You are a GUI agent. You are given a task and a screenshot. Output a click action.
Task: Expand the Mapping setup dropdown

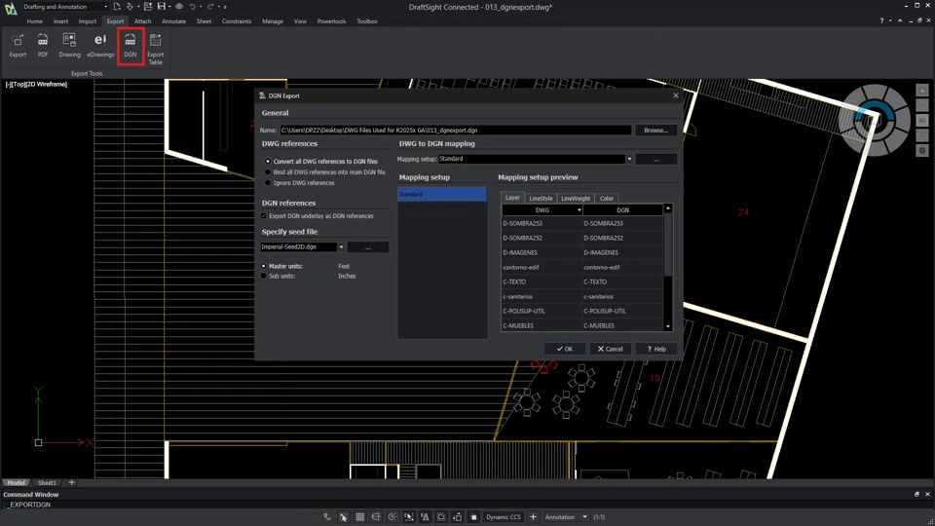tap(629, 159)
